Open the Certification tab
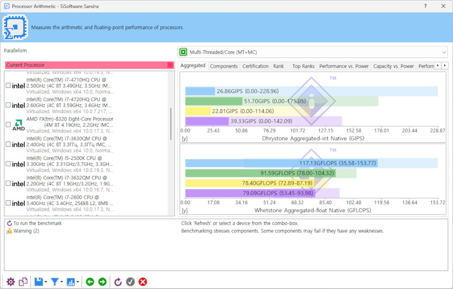Image resolution: width=453 pixels, height=289 pixels. click(255, 66)
